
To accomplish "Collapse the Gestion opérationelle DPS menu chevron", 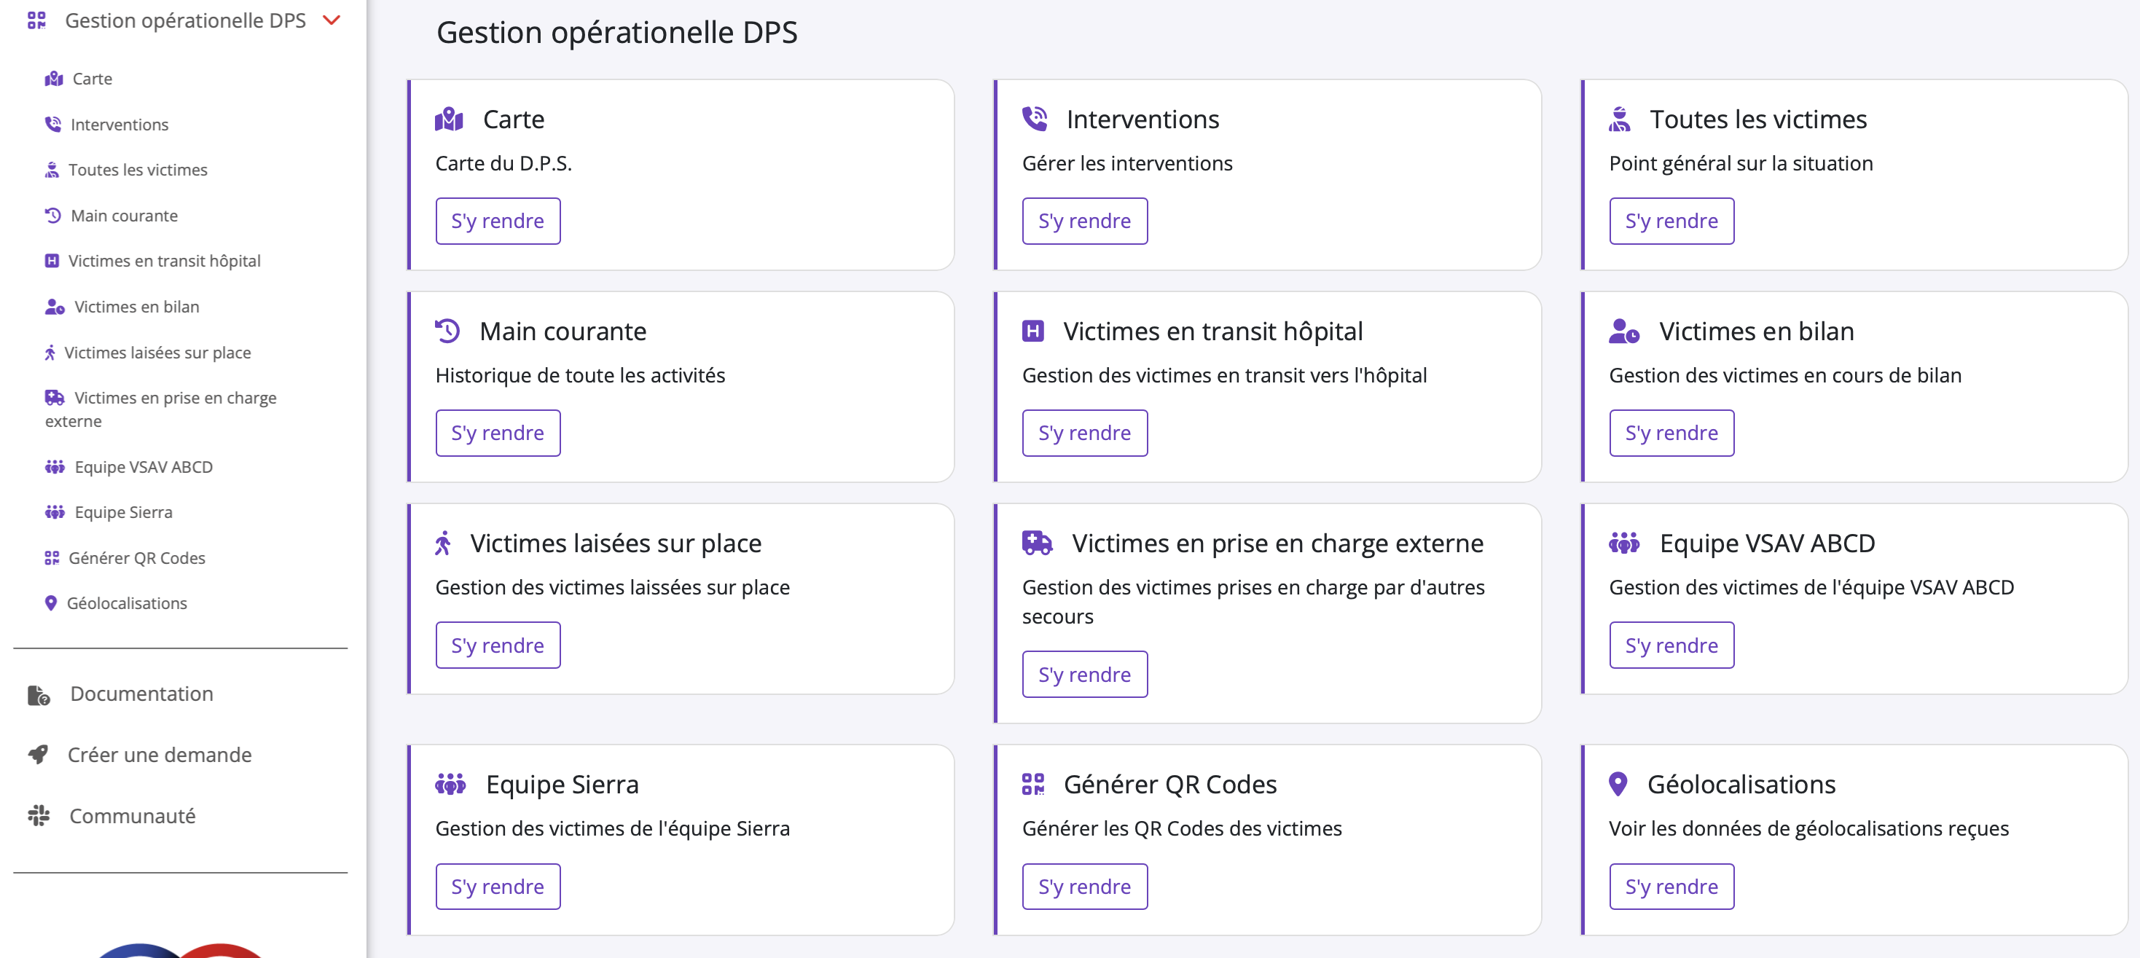I will (x=332, y=20).
